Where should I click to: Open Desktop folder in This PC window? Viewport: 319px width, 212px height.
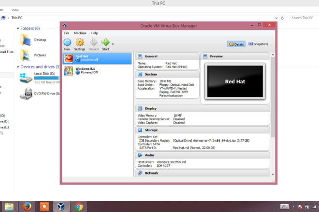(x=33, y=40)
